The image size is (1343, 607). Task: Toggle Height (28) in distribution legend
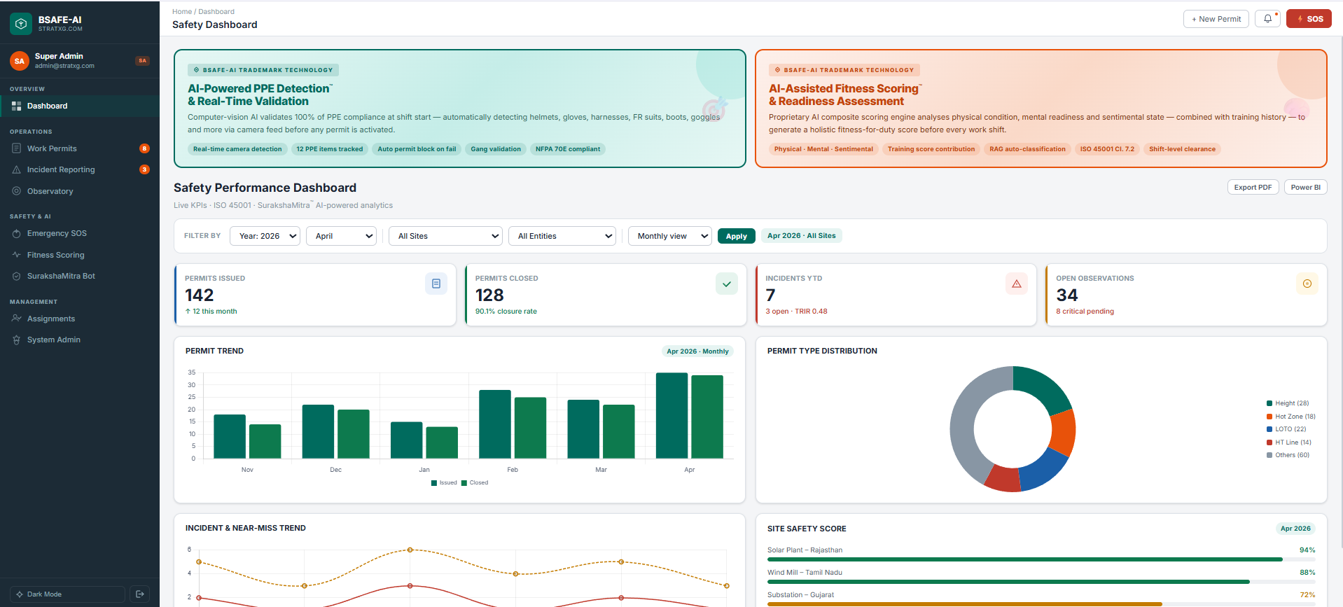point(1288,403)
